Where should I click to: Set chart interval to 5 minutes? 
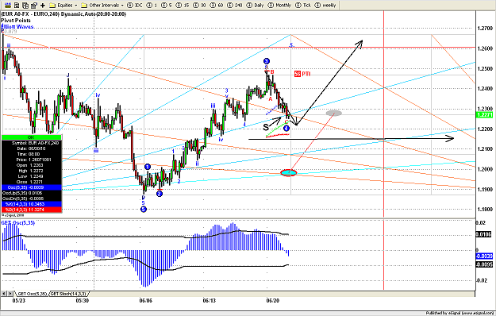[167, 5]
